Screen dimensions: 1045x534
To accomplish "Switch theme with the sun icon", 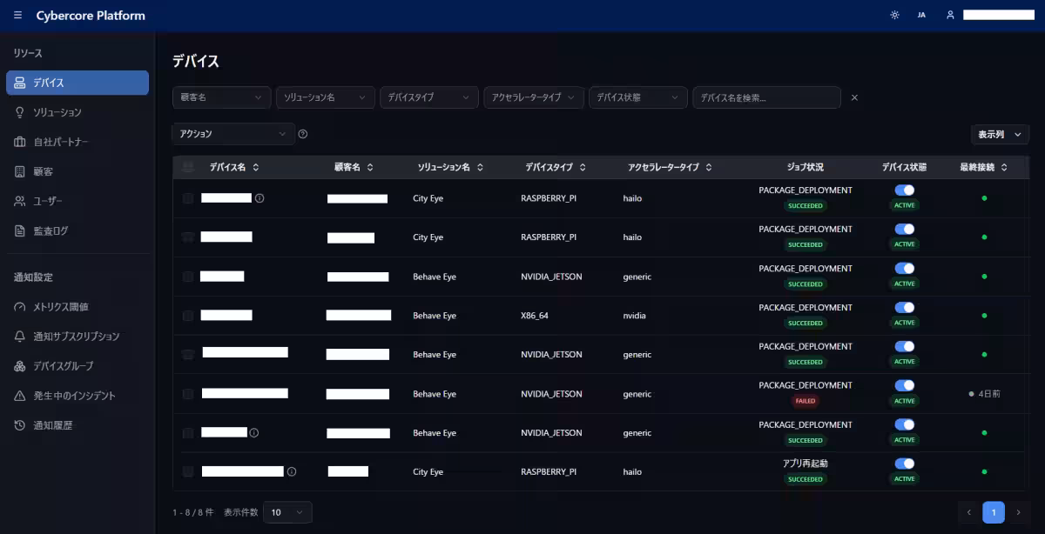I will tap(894, 16).
